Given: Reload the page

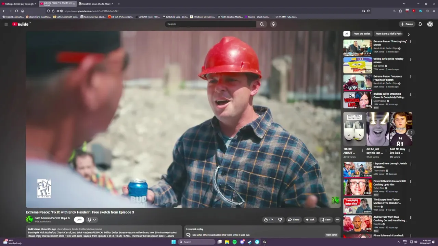Looking at the screenshot, I should (16, 11).
